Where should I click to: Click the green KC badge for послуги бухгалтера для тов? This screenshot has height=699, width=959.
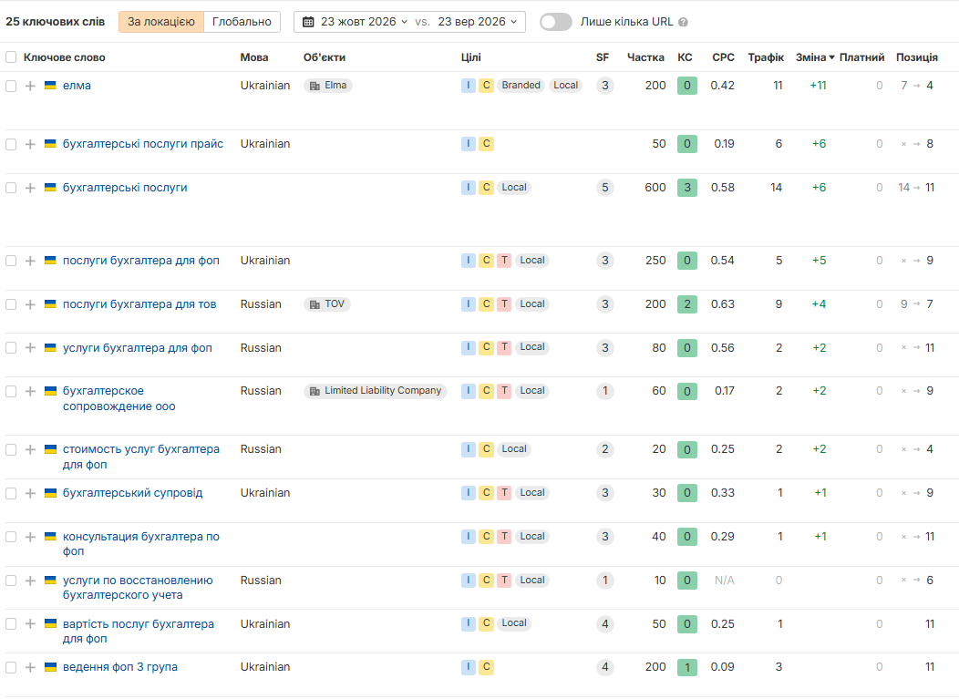pos(687,304)
